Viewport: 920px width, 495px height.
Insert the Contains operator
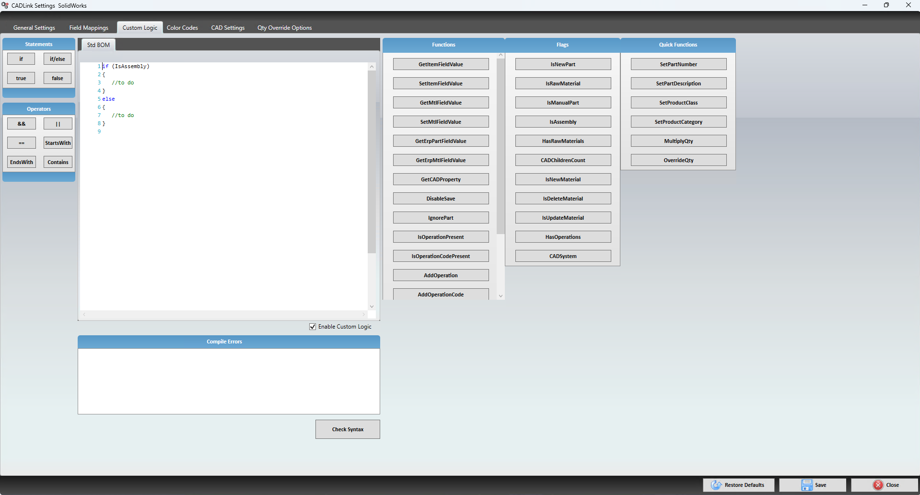point(58,162)
